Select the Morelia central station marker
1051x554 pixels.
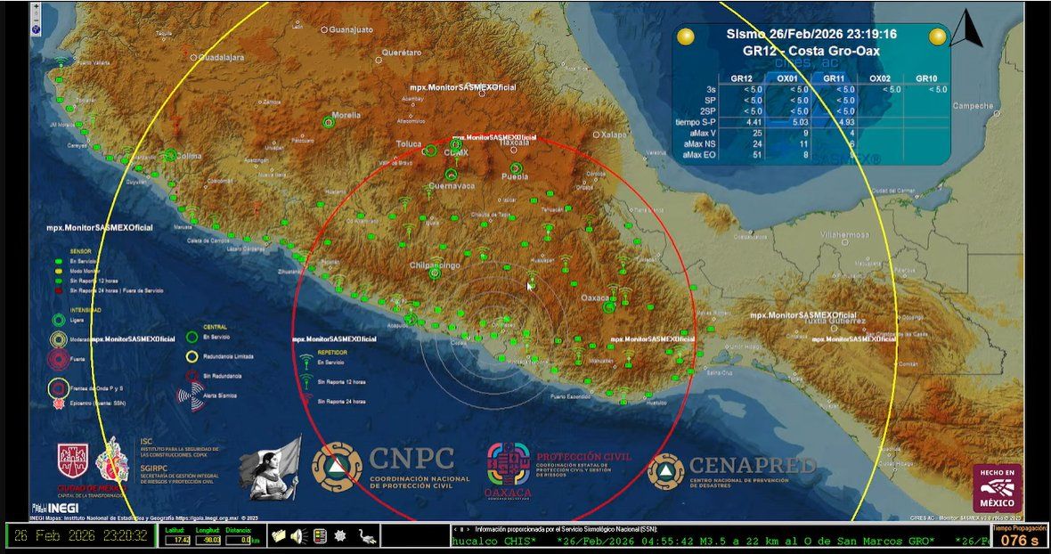click(328, 122)
